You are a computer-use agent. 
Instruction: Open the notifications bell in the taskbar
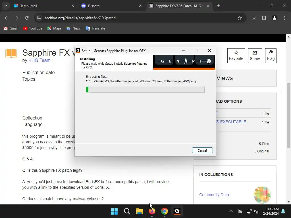283,211
